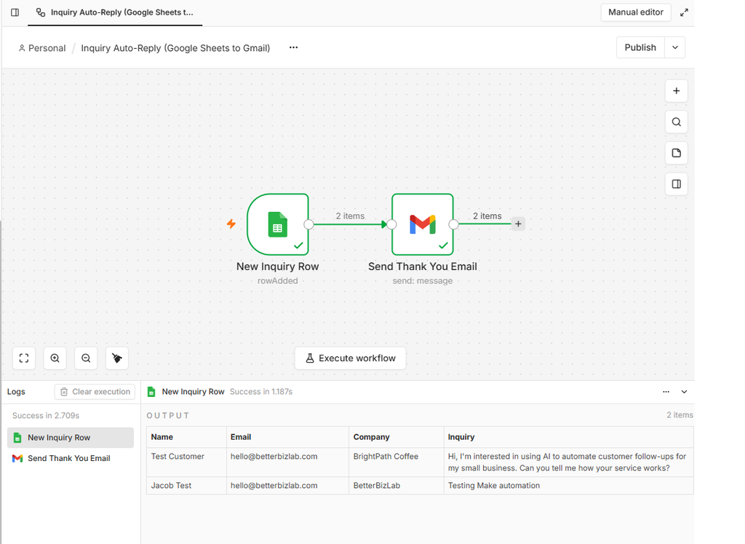The width and height of the screenshot is (745, 544).
Task: Click email cell in Jacob Test row
Action: (x=288, y=486)
